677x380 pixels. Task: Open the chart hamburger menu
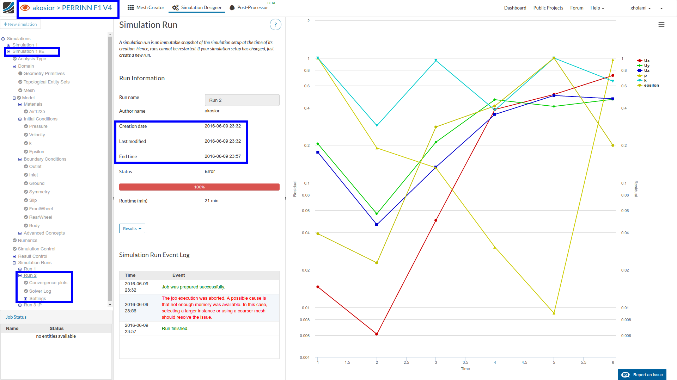point(661,25)
